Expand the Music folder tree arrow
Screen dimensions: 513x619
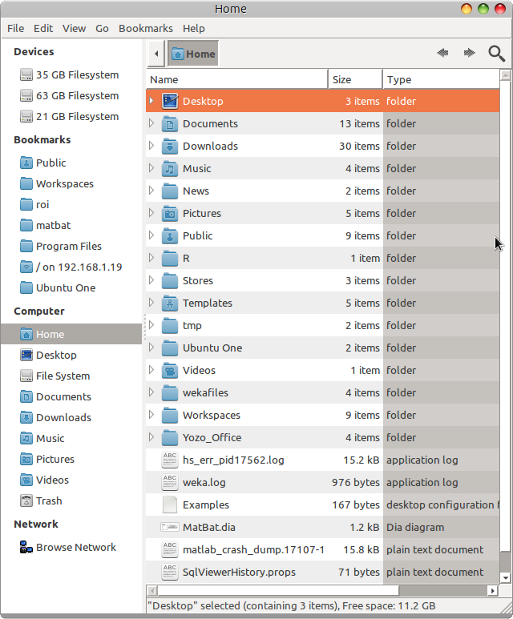tap(151, 168)
